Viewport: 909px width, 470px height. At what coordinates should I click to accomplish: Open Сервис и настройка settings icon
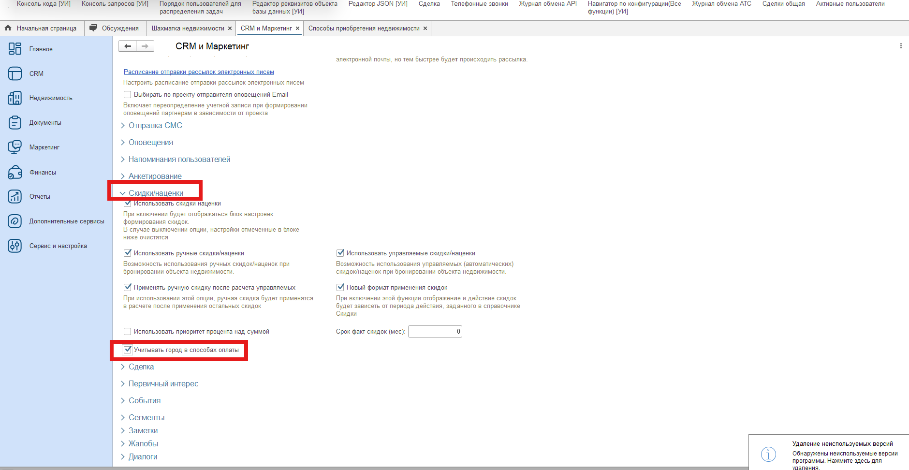15,246
